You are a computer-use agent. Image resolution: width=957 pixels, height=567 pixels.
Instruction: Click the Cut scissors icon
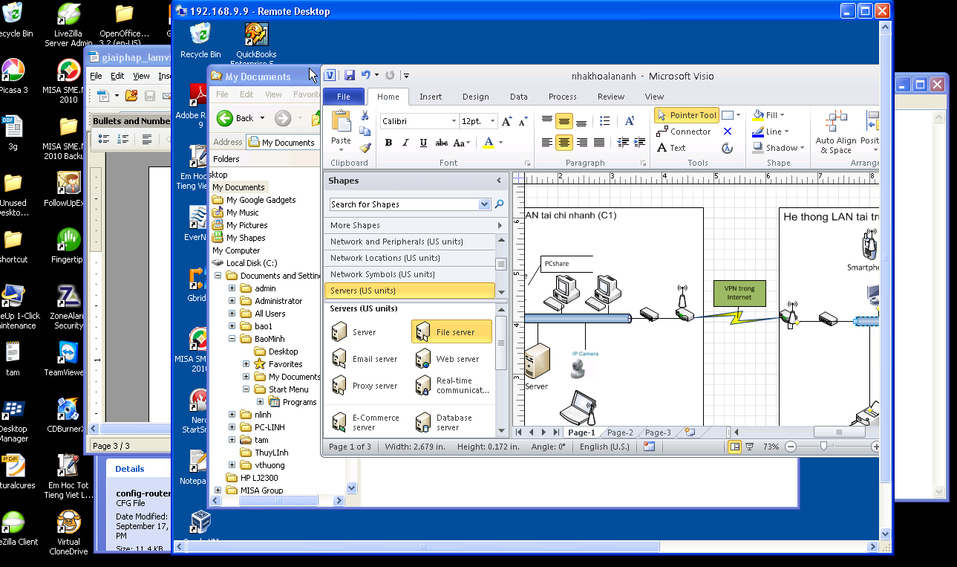click(365, 115)
